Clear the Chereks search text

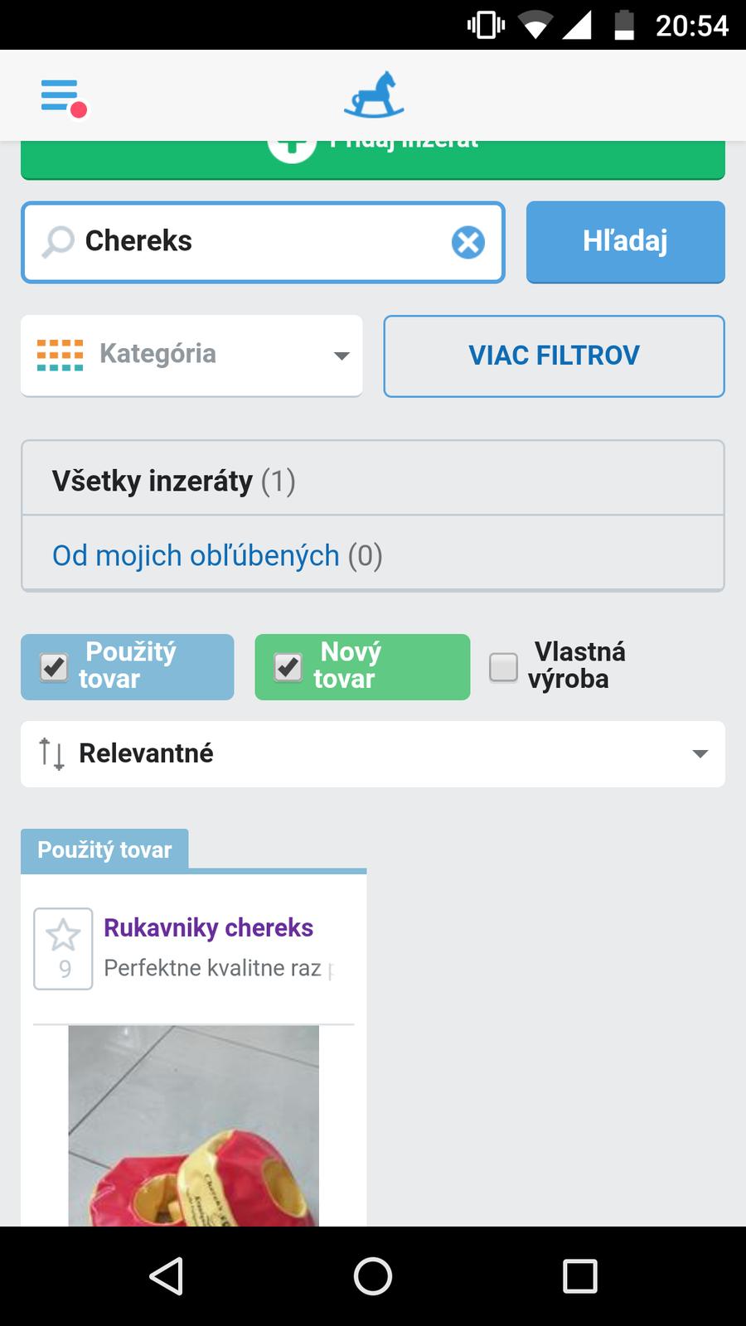(x=468, y=242)
